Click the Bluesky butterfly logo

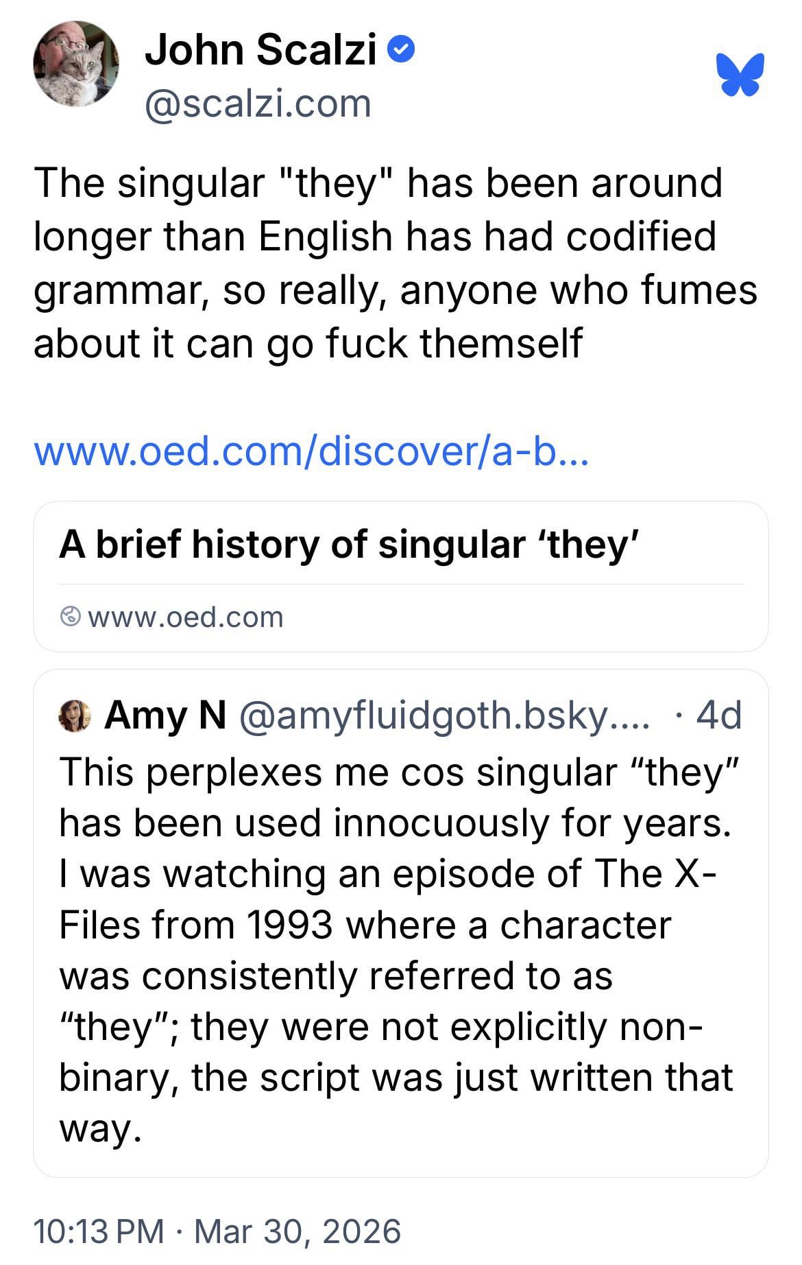(x=740, y=74)
